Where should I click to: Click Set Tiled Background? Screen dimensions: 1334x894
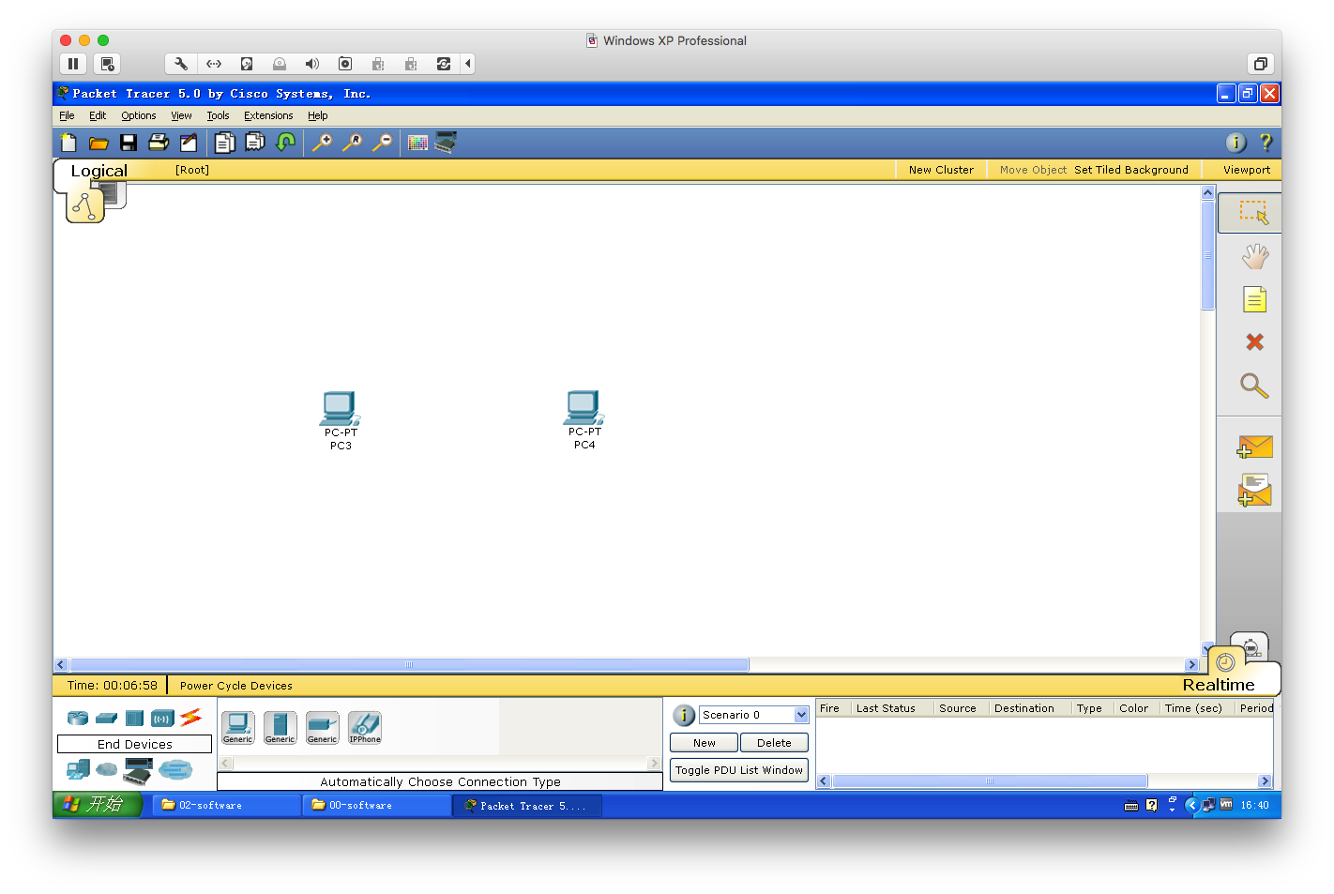click(x=1130, y=170)
